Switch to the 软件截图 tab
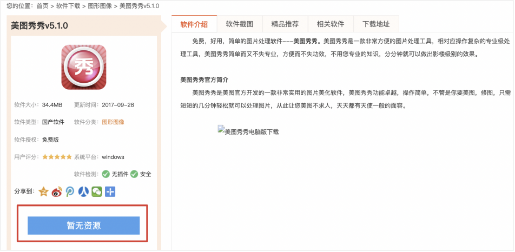Screen dimensions: 515x252 (x=240, y=24)
